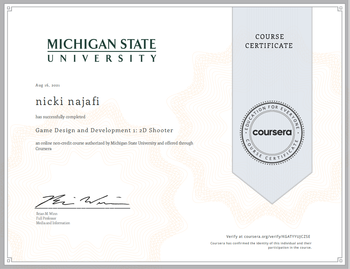The height and width of the screenshot is (269, 350).
Task: Click the "Full Professor" title line
Action: click(46, 218)
